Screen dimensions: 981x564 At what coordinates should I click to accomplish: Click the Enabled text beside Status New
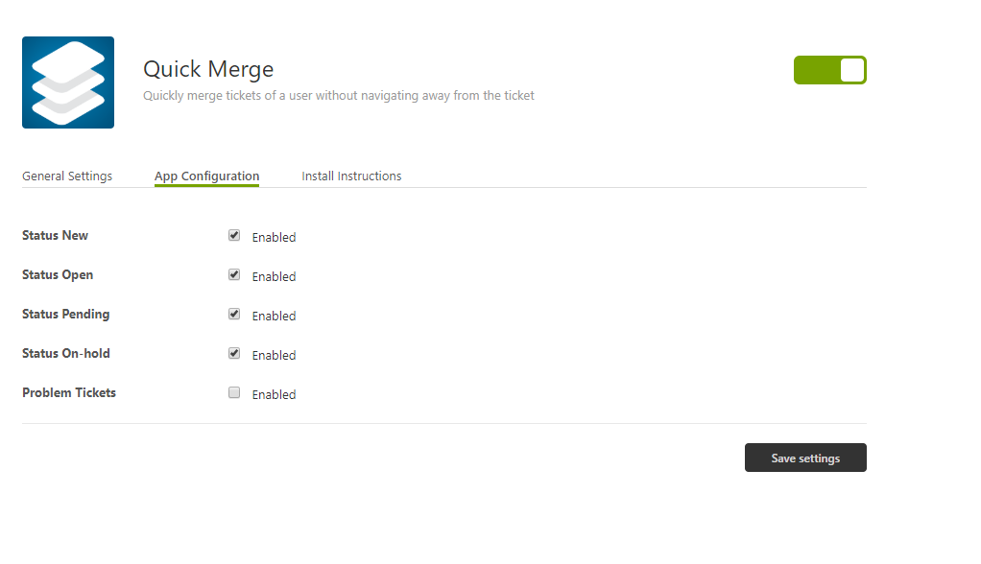click(274, 238)
